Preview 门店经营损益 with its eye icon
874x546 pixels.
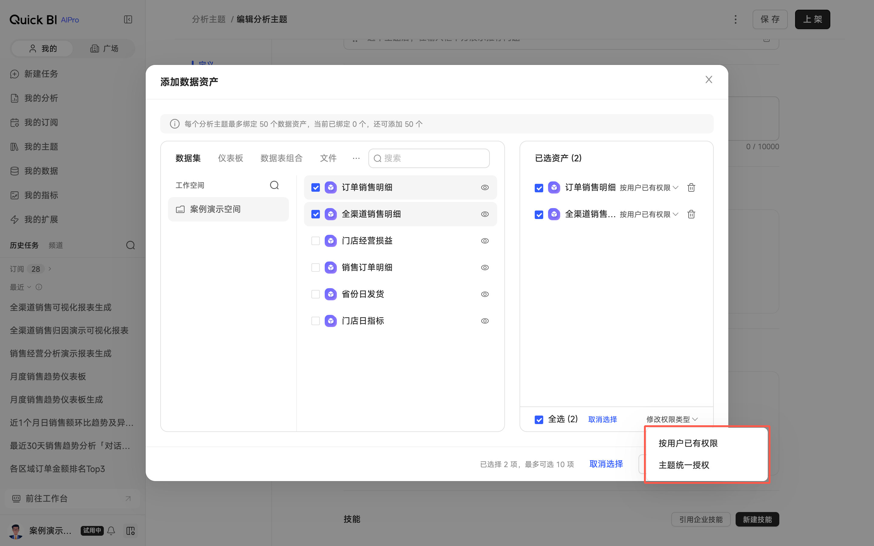point(485,241)
